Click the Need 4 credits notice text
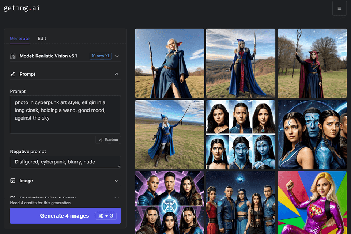This screenshot has height=234, width=351. (41, 203)
